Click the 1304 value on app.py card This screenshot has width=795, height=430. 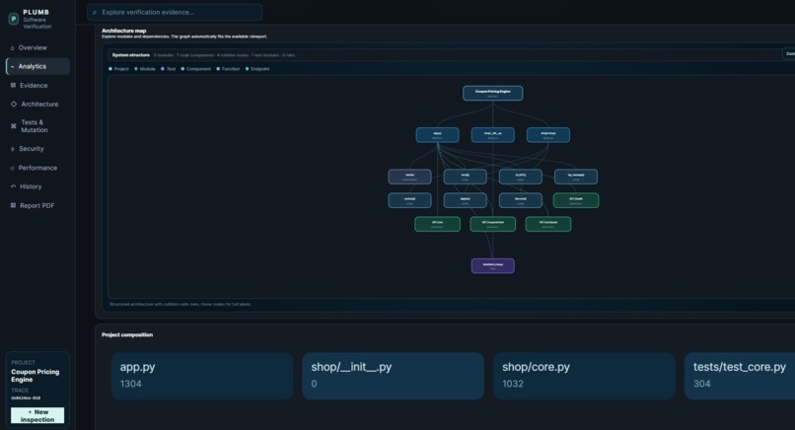(131, 384)
